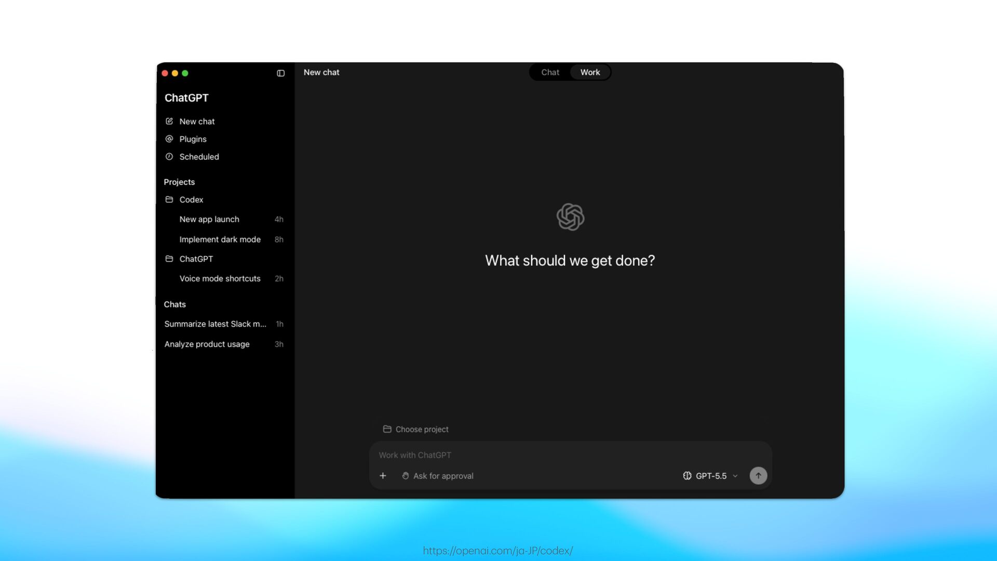Toggle the sidebar panel icon

(280, 73)
